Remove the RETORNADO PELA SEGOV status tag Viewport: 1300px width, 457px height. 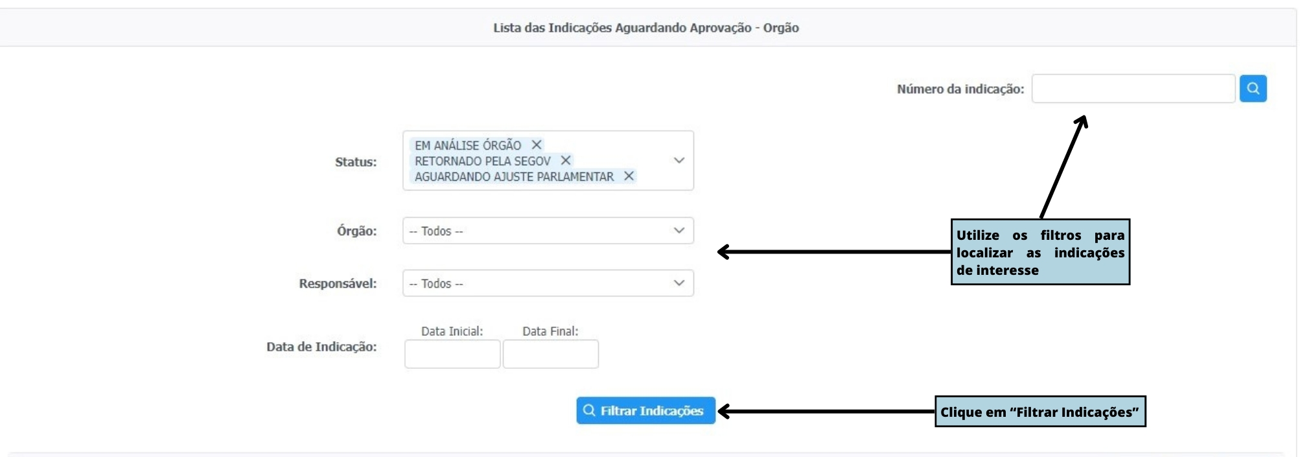point(566,160)
